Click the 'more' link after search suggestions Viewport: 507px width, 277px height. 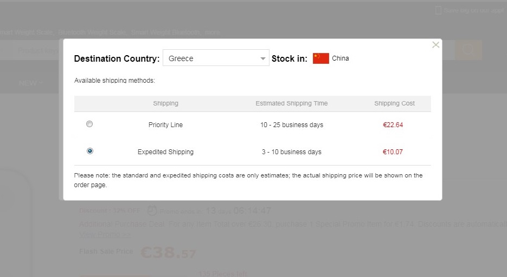[x=213, y=32]
